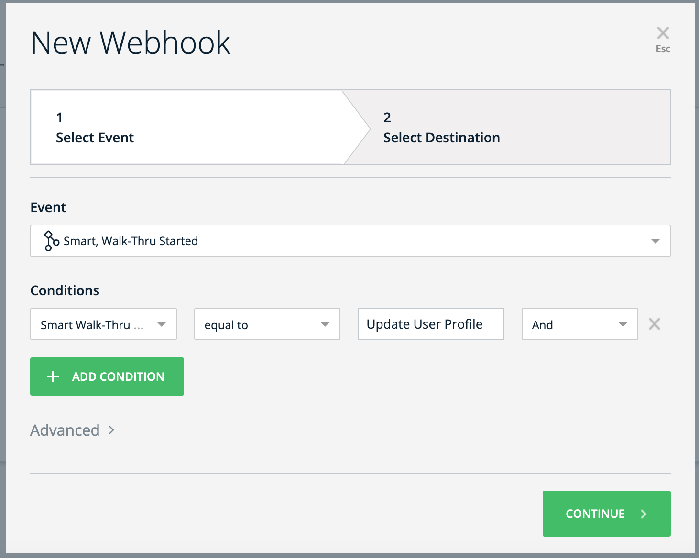Click the chevron next to Advanced
699x558 pixels.
(111, 430)
